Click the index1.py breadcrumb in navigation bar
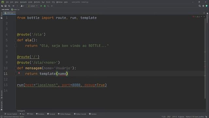This screenshot has height=118, width=209. tap(15, 10)
